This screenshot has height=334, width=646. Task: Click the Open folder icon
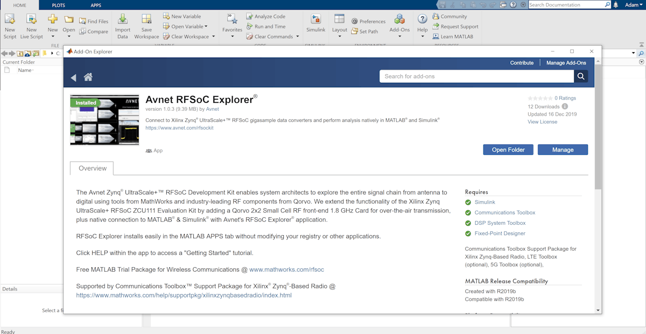tap(69, 19)
